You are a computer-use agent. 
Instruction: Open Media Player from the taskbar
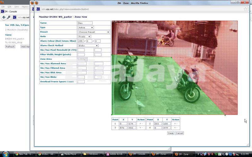(71, 154)
